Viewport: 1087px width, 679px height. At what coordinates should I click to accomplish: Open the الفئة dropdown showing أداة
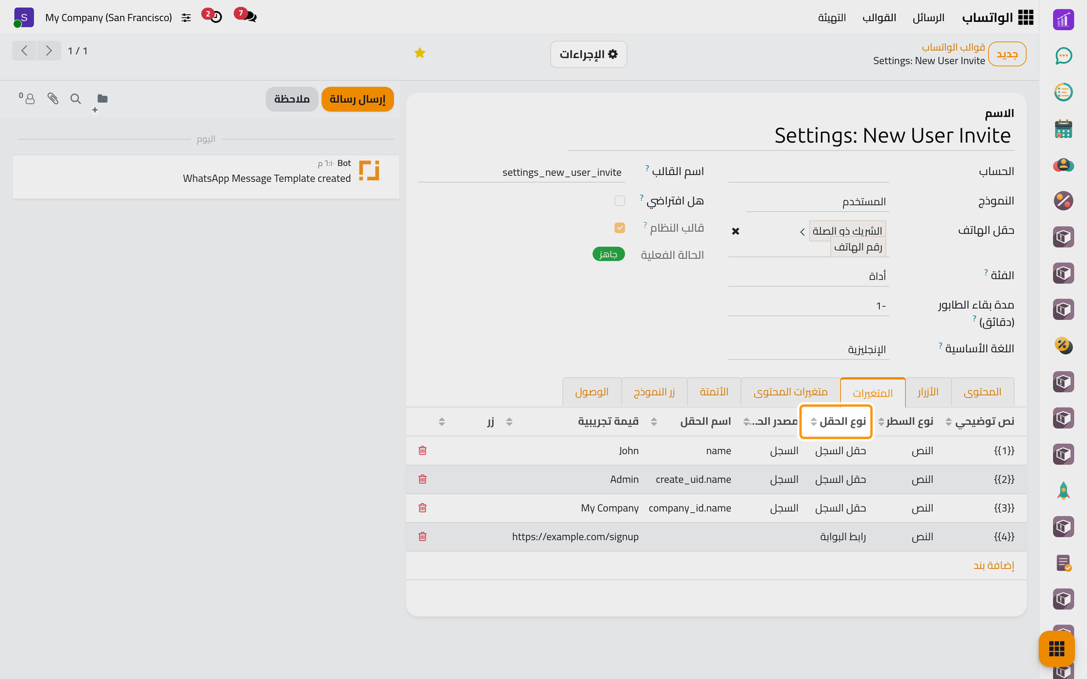tap(808, 276)
